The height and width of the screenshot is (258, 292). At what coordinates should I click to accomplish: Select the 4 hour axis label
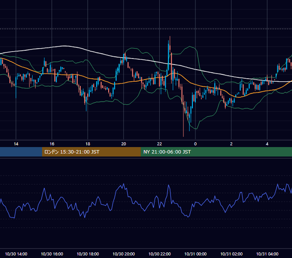tap(267, 144)
